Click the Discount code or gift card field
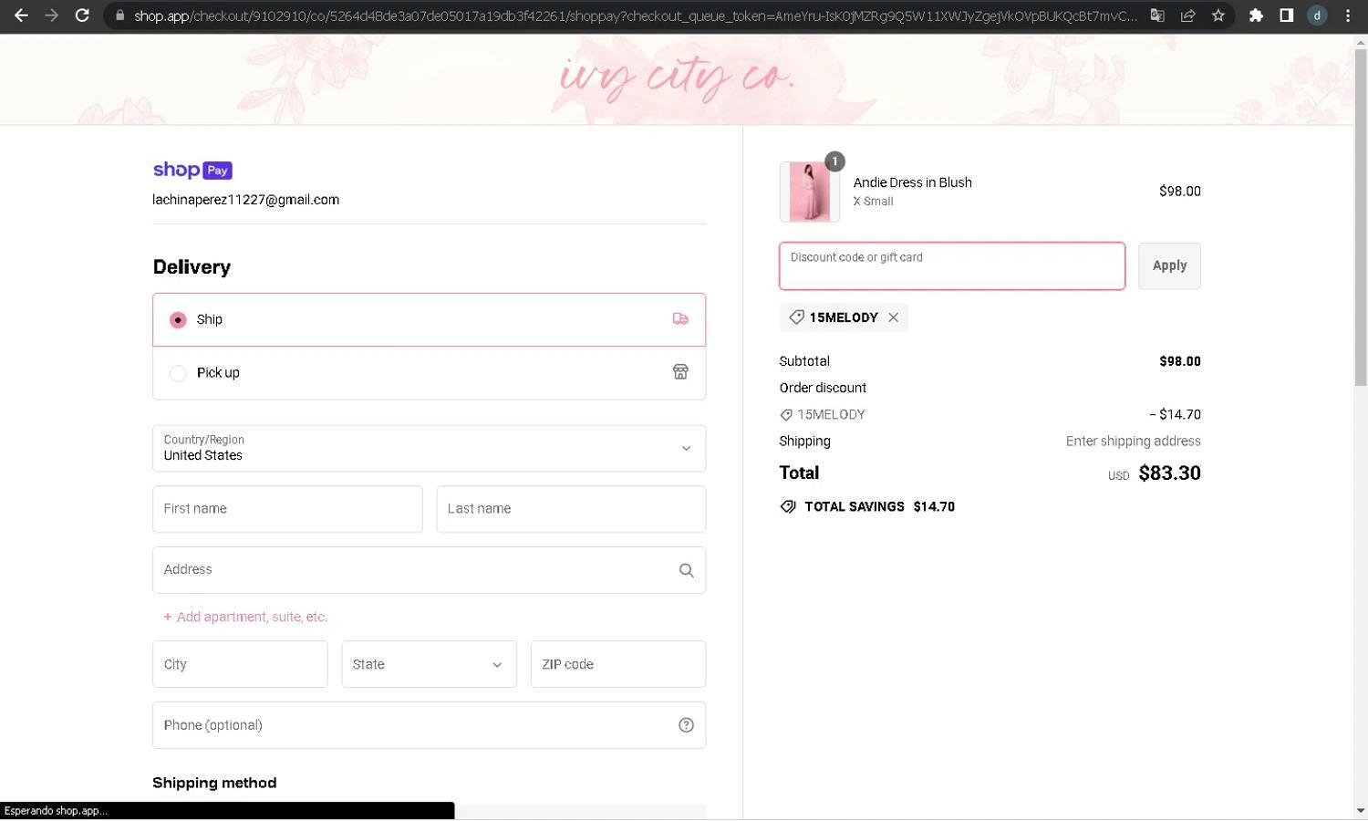 tap(952, 266)
